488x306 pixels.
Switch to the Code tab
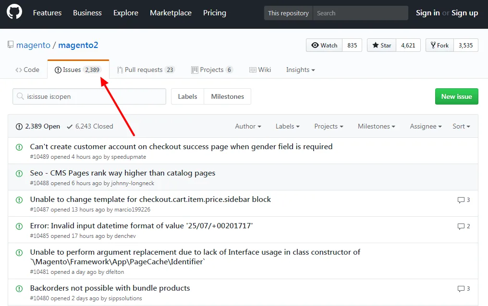27,70
